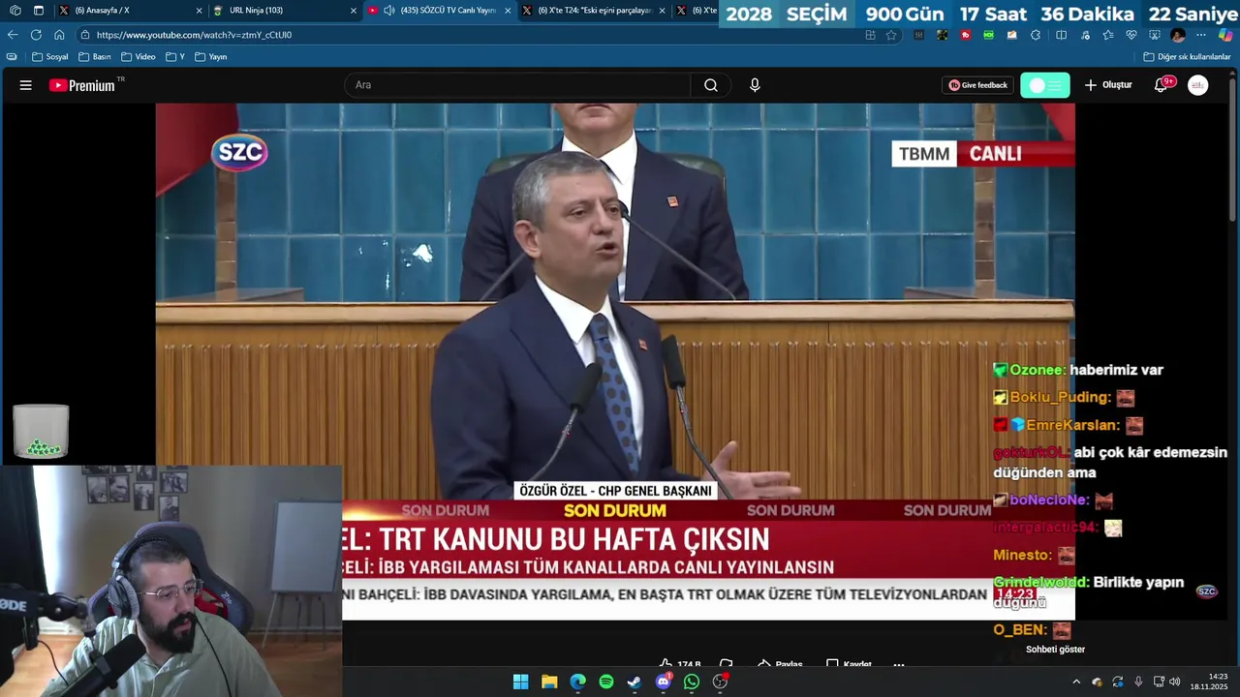This screenshot has height=697, width=1240.
Task: Go to YouTube Premium home logo
Action: (81, 85)
